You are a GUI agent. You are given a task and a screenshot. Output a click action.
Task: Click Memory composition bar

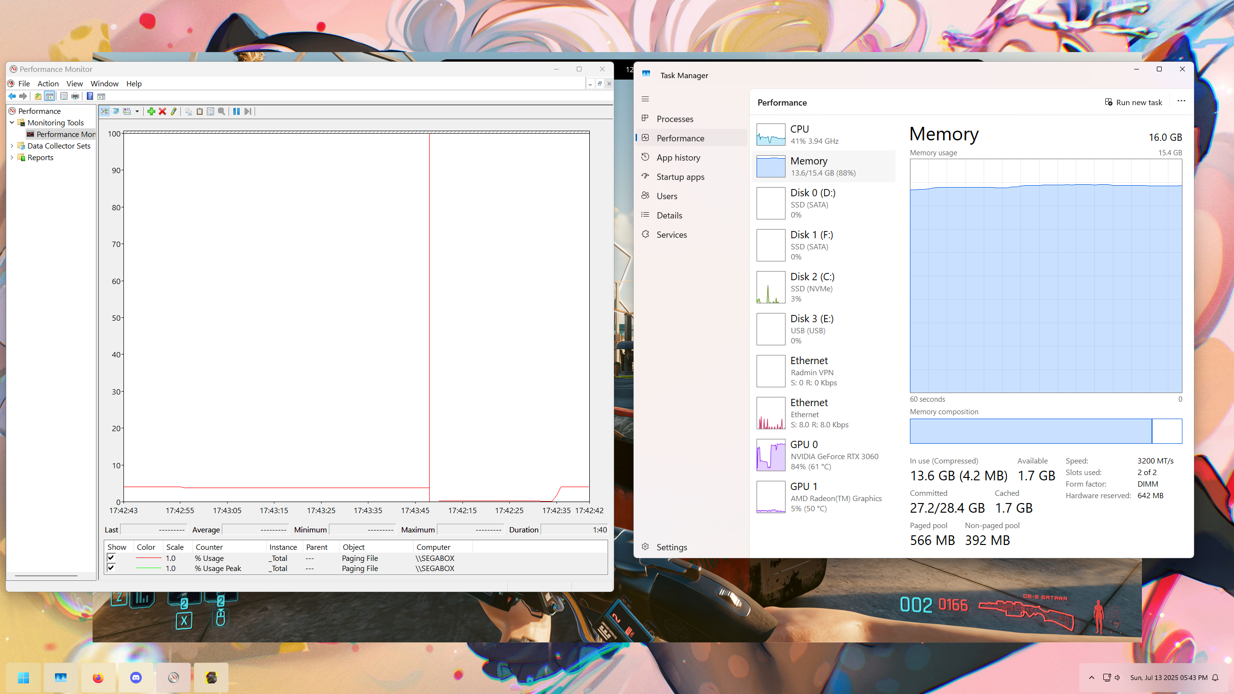point(1045,431)
